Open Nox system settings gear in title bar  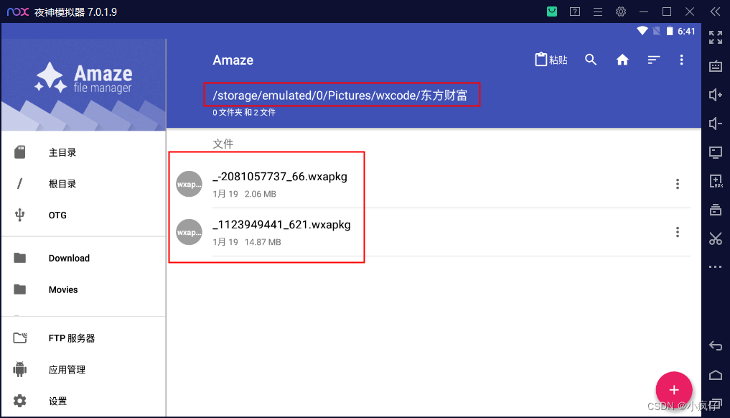pyautogui.click(x=621, y=11)
